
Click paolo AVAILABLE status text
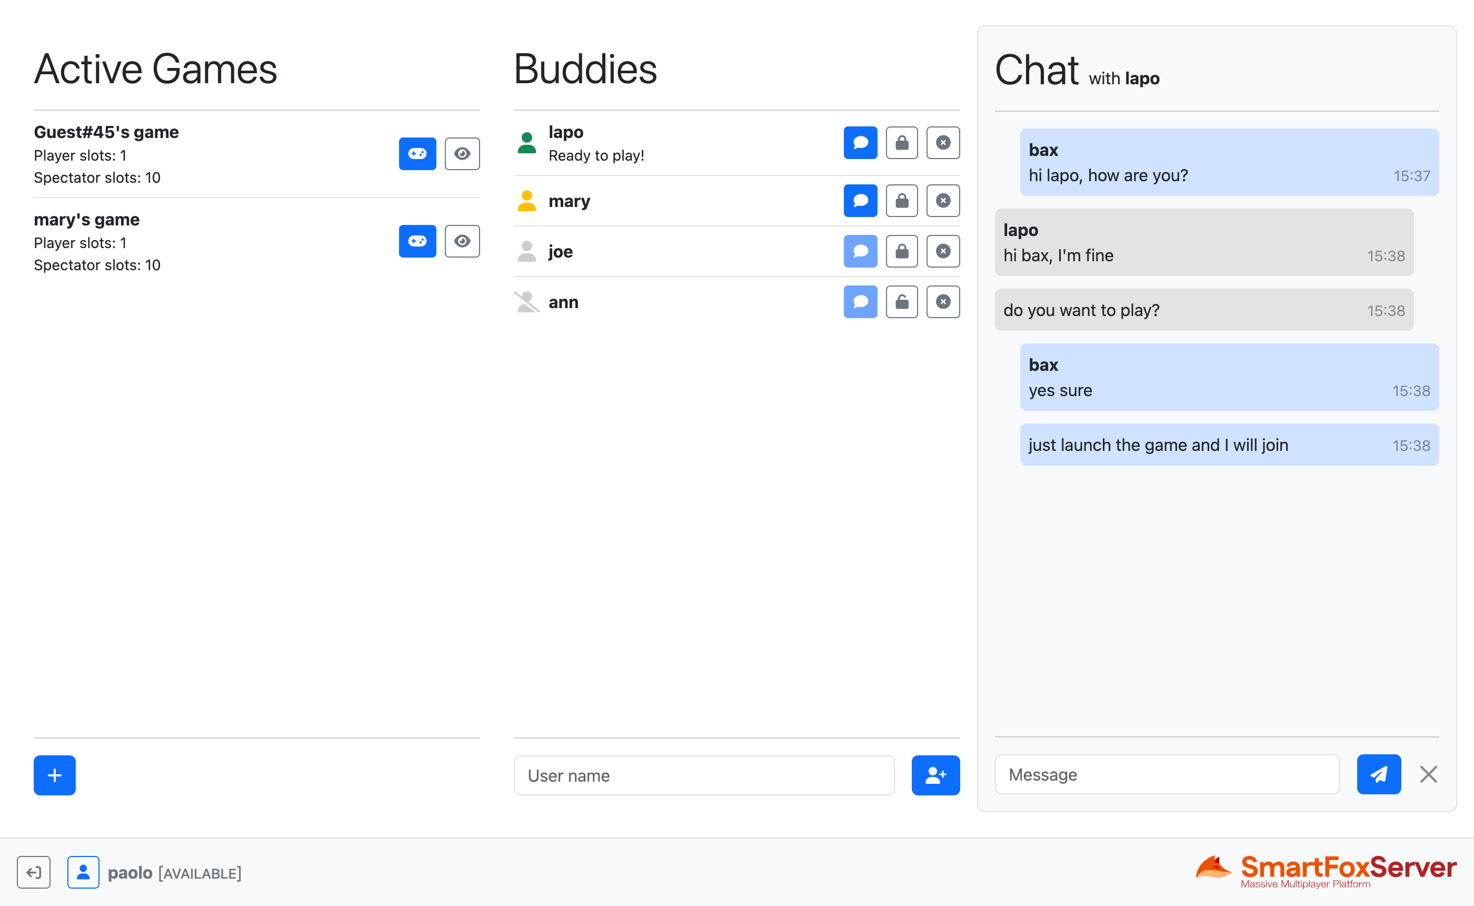[x=175, y=873]
